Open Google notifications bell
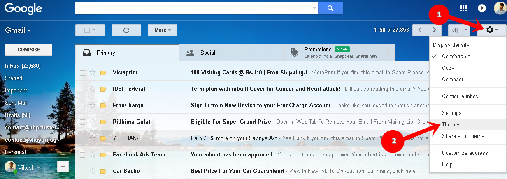Image resolution: width=507 pixels, height=179 pixels. [x=481, y=8]
